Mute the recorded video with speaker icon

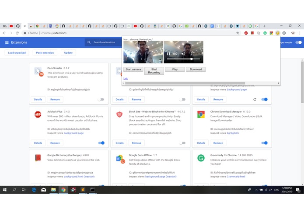point(183,54)
